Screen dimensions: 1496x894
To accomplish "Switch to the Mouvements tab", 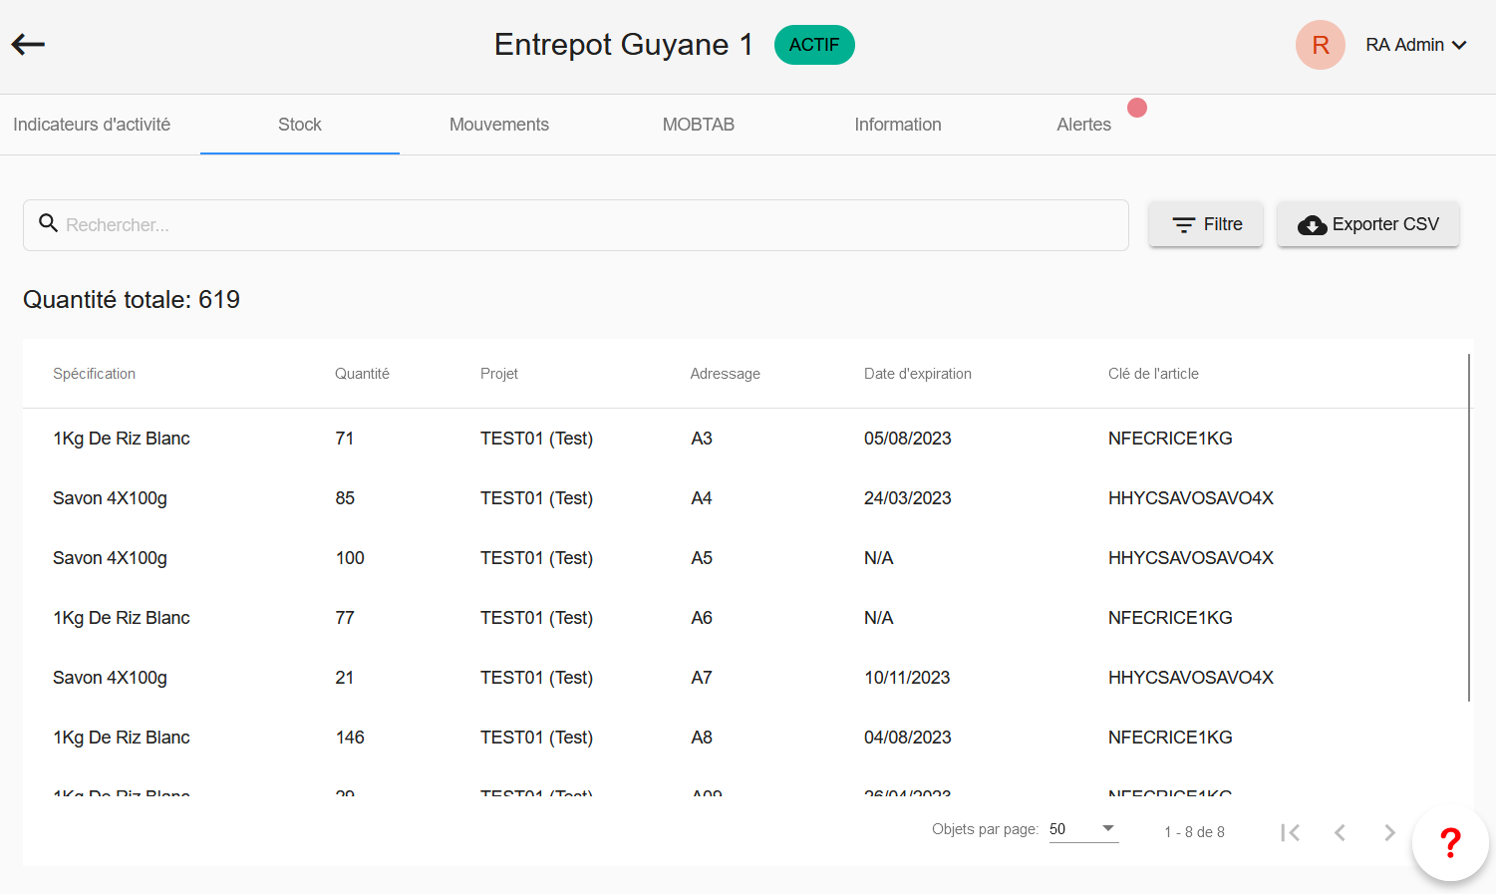I will [498, 125].
